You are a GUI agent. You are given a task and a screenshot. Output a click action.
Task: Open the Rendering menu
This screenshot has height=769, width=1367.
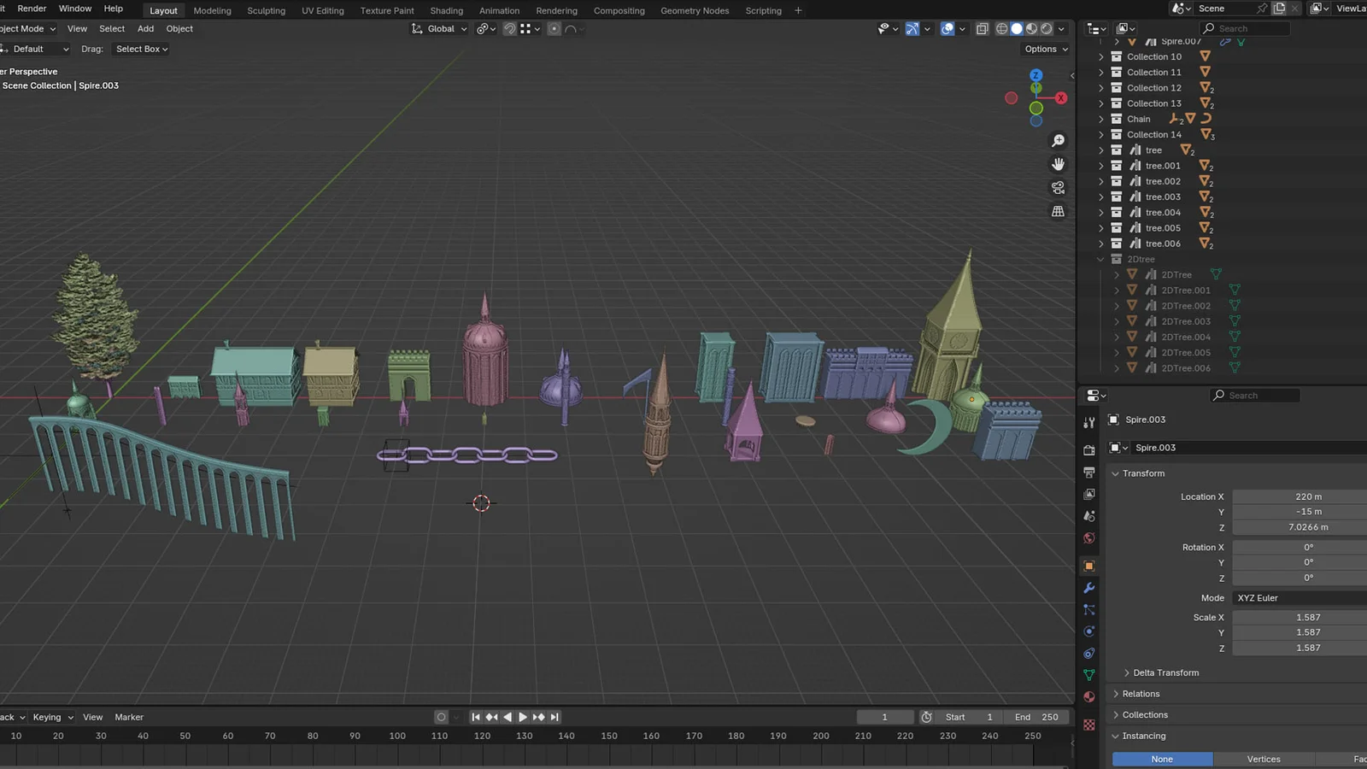point(556,10)
